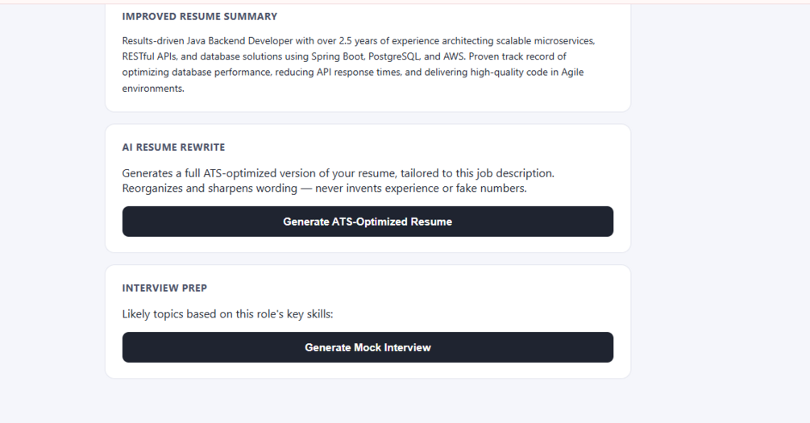The width and height of the screenshot is (810, 423).
Task: Select the IMPROVED RESUME SUMMARY heading
Action: [x=199, y=17]
